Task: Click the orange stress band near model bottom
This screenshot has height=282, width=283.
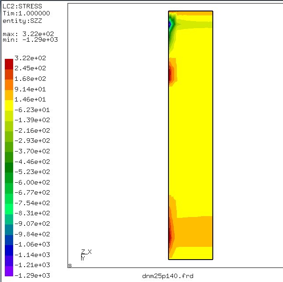Action: 194,232
